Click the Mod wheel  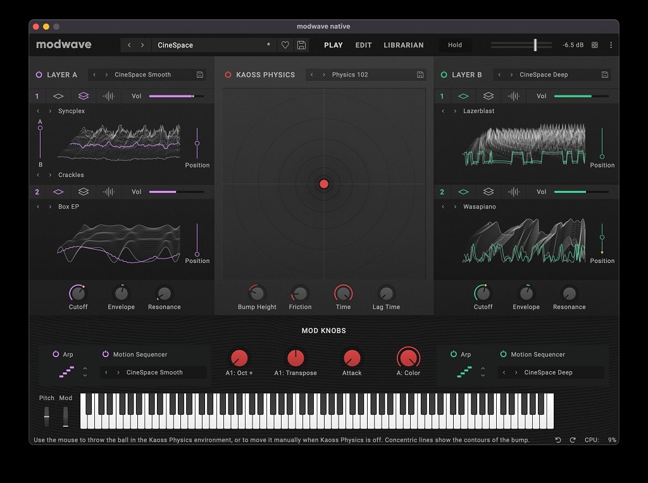coord(65,417)
